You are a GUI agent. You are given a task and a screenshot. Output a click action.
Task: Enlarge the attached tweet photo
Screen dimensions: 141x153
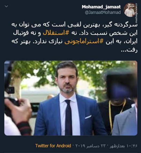71,98
